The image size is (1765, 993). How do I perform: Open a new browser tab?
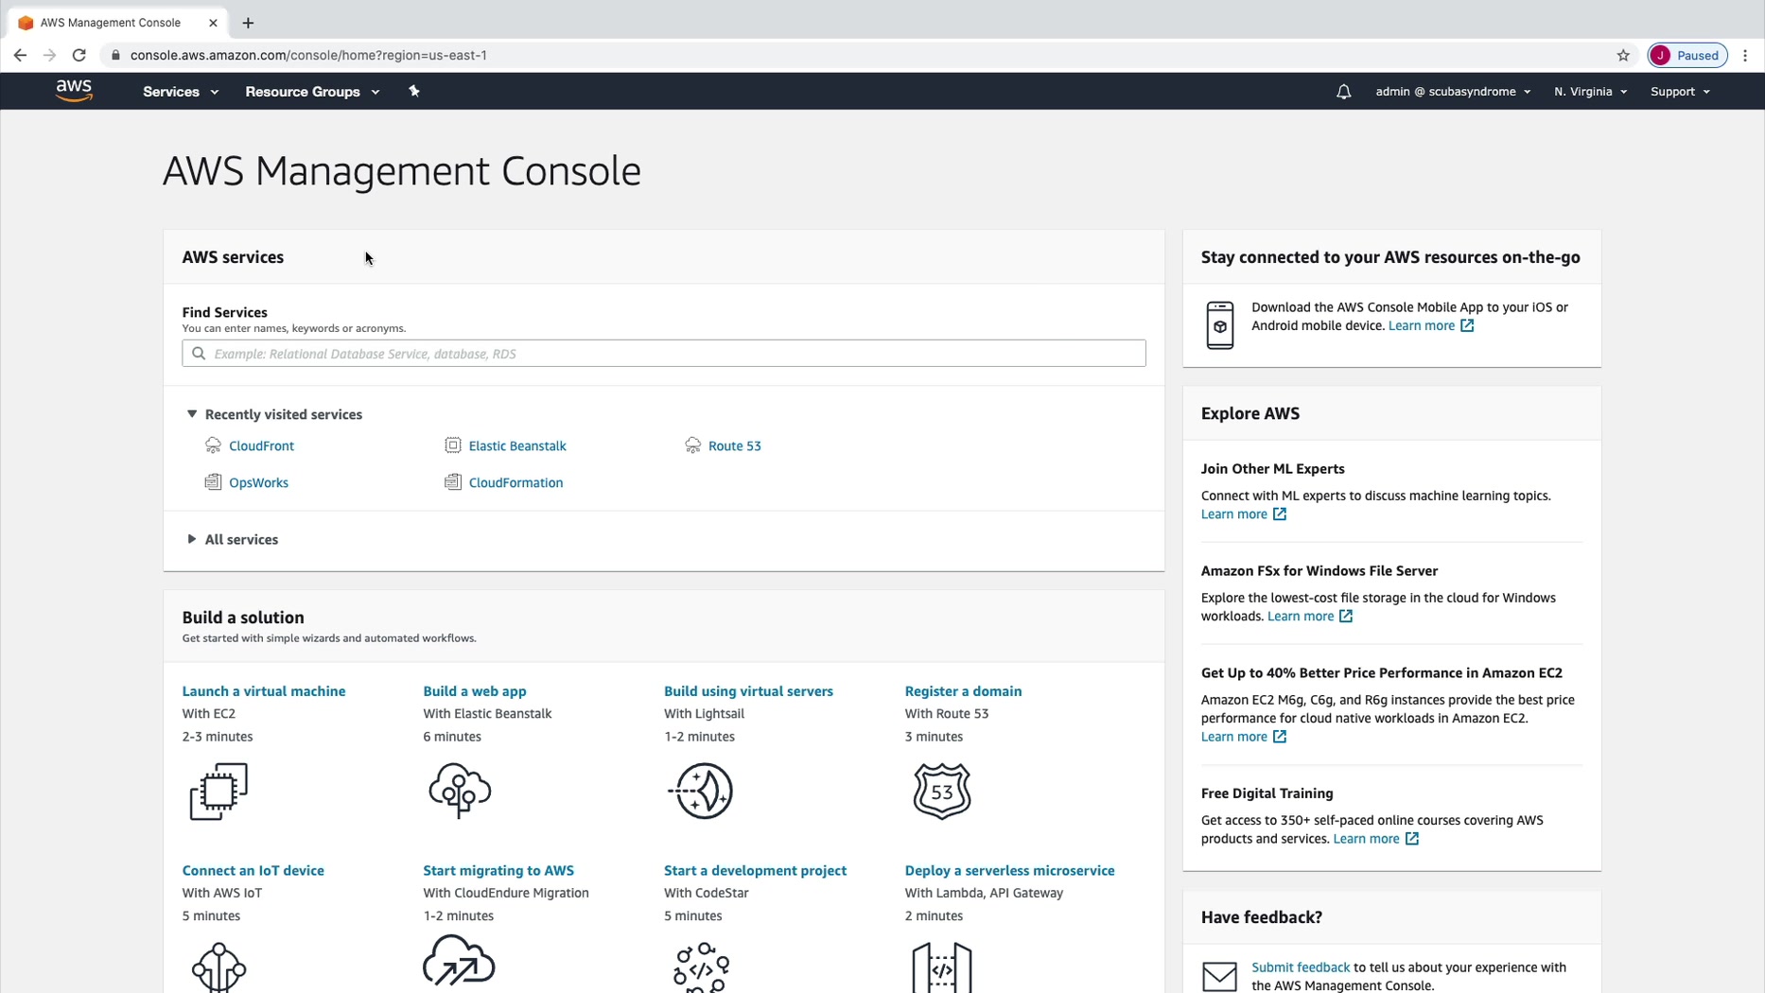[248, 23]
